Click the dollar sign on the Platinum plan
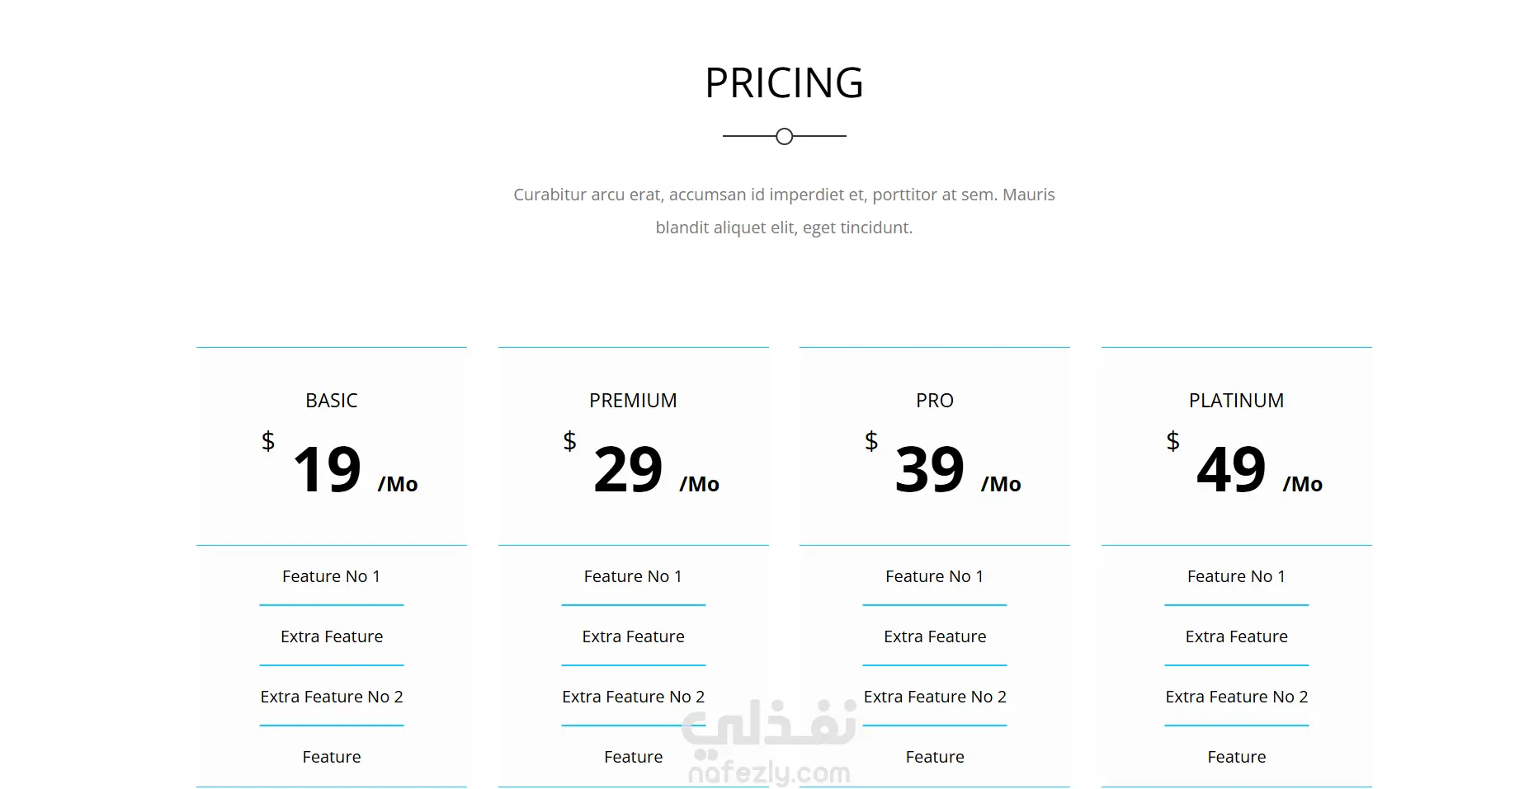 point(1172,441)
